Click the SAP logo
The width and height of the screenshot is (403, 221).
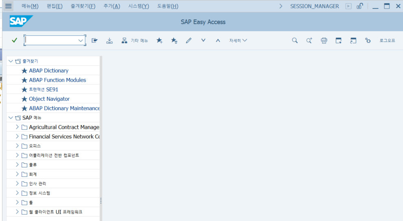(21, 21)
